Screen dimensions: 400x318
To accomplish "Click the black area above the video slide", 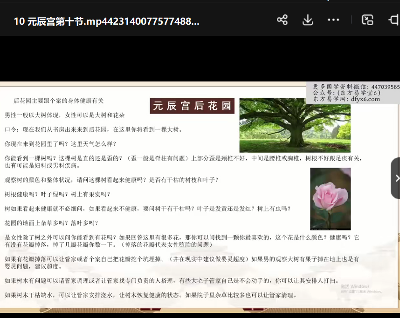I will pyautogui.click(x=186, y=58).
